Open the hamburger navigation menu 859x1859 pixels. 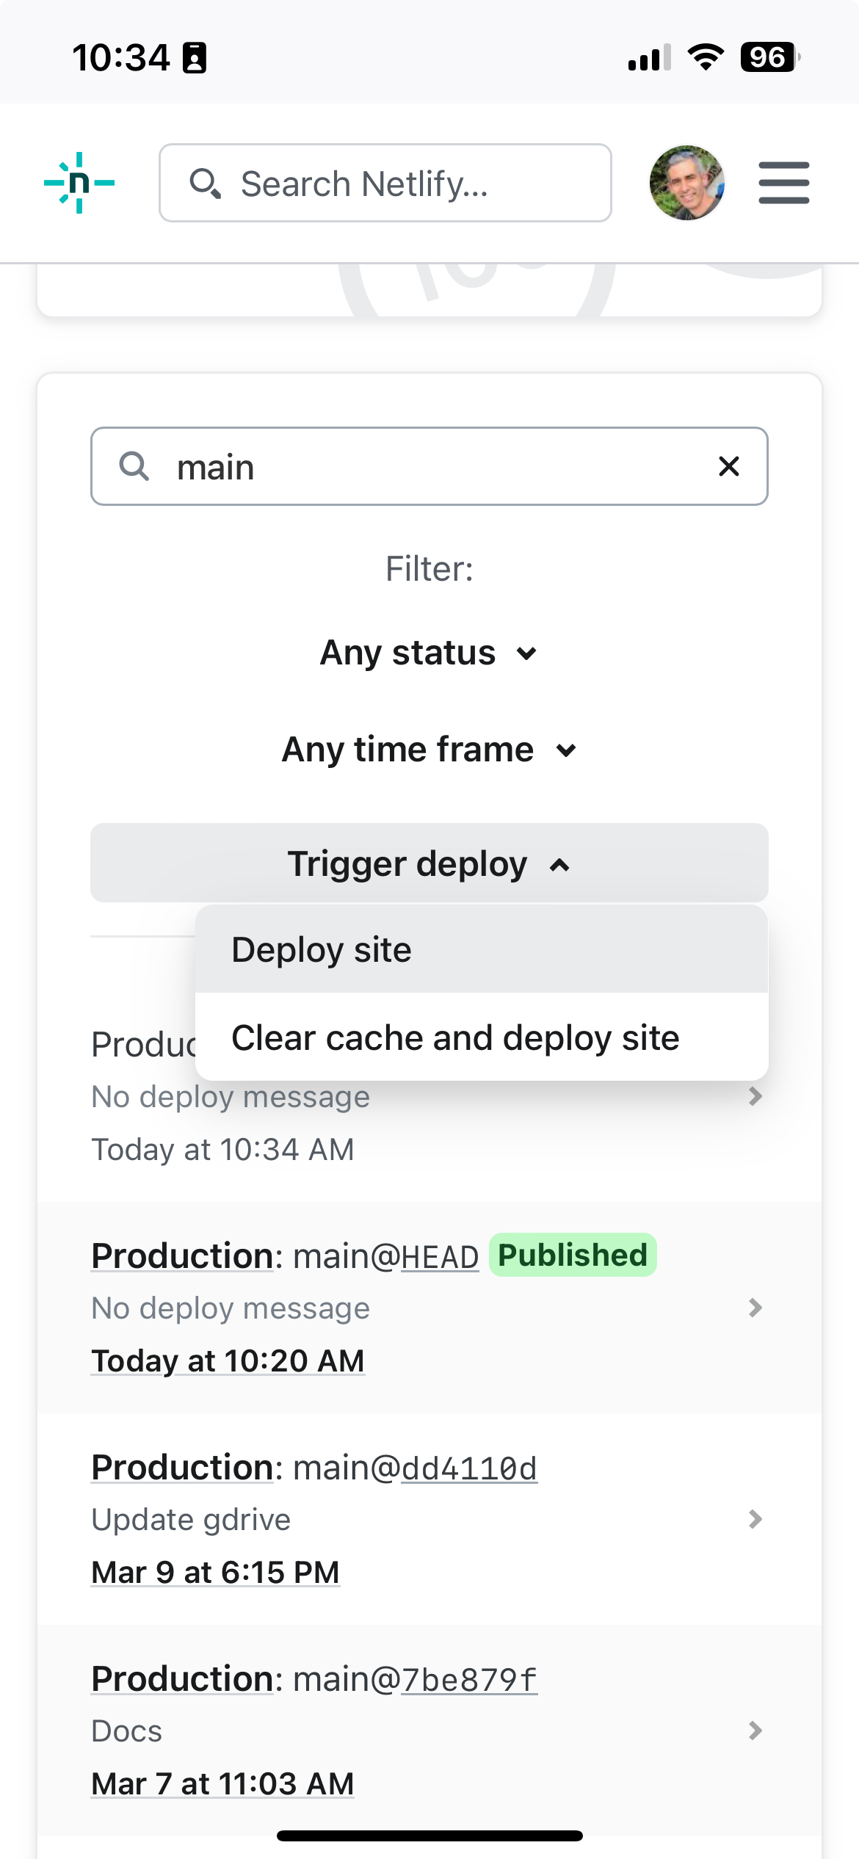pyautogui.click(x=784, y=183)
